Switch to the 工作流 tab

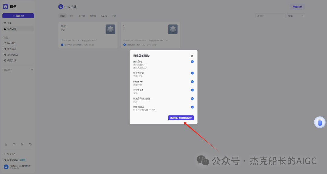[x=81, y=16]
